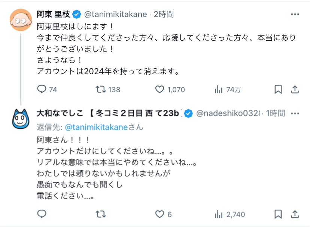Image resolution: width=310 pixels, height=228 pixels.
Task: Open more options for 阿東 里枝's post
Action: 295,14
